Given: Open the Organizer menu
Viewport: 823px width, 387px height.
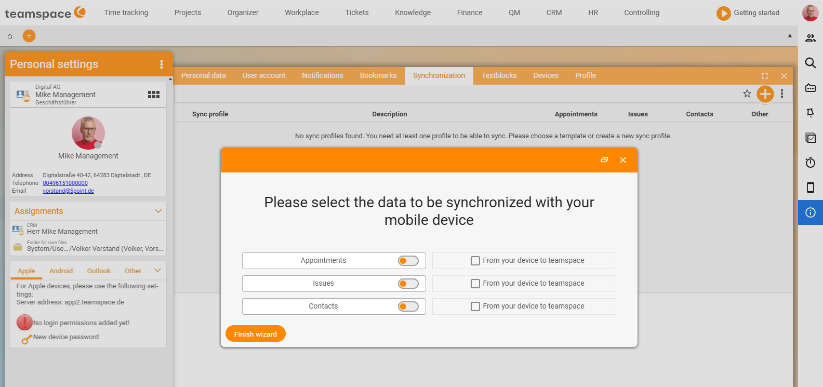Looking at the screenshot, I should 243,12.
